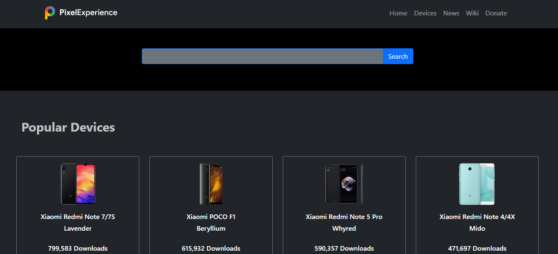558x254 pixels.
Task: Open the Xiaomi Redmi Note 4/4X title
Action: [477, 217]
